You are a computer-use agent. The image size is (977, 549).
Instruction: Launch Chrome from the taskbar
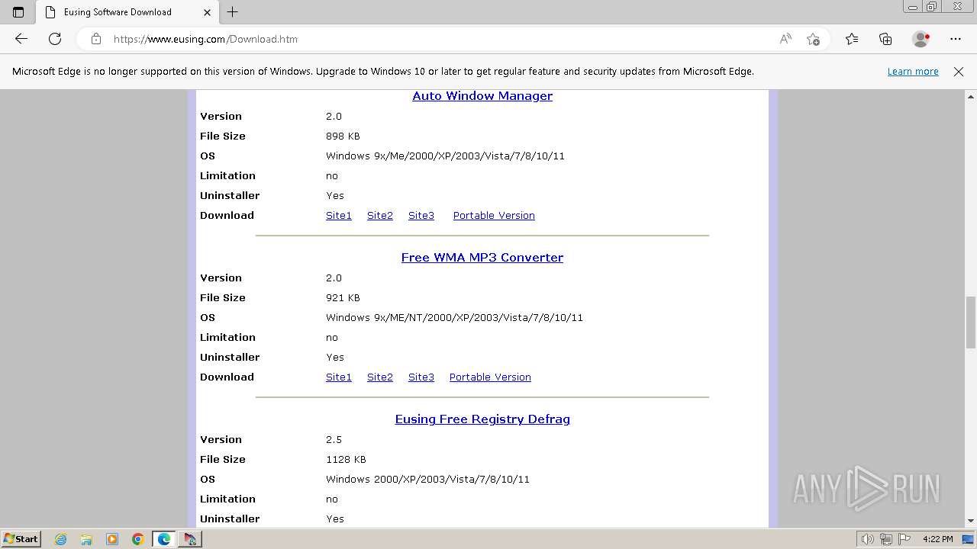tap(138, 539)
